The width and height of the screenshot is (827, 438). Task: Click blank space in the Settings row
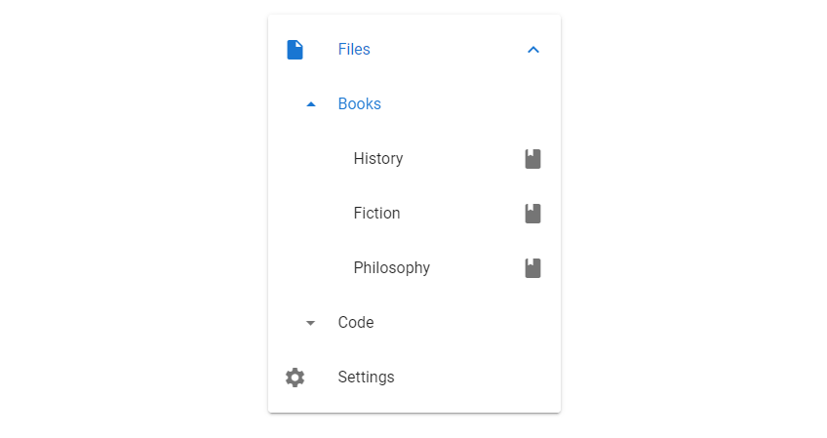(x=475, y=378)
